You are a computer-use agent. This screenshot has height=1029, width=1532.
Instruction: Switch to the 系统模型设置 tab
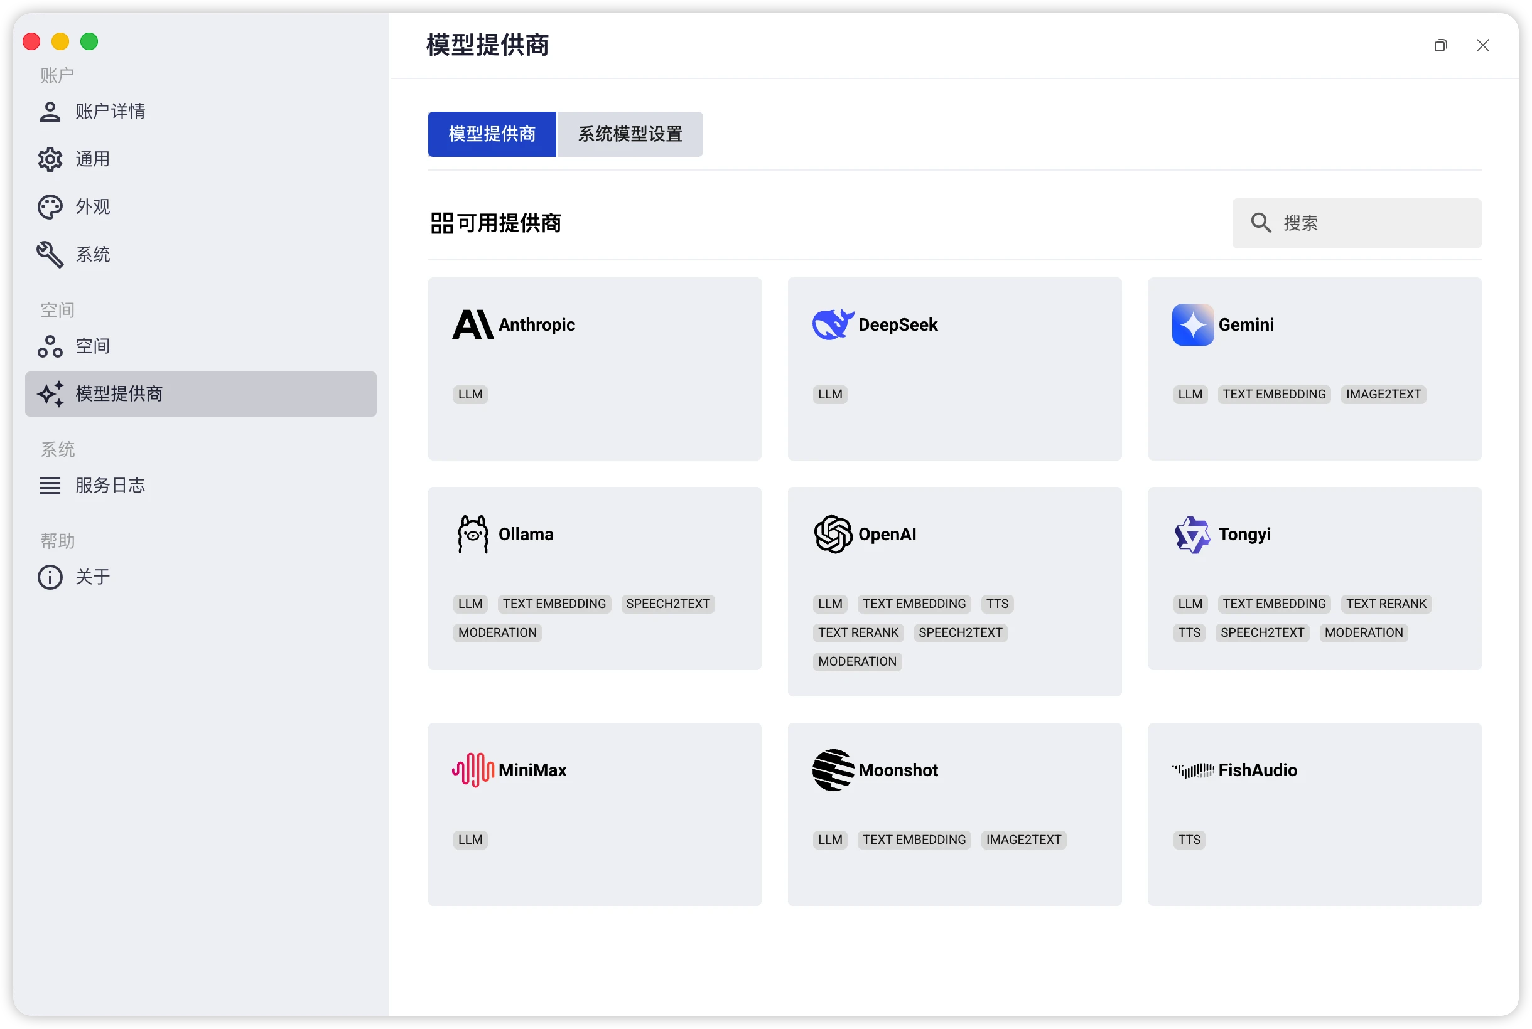tap(630, 134)
